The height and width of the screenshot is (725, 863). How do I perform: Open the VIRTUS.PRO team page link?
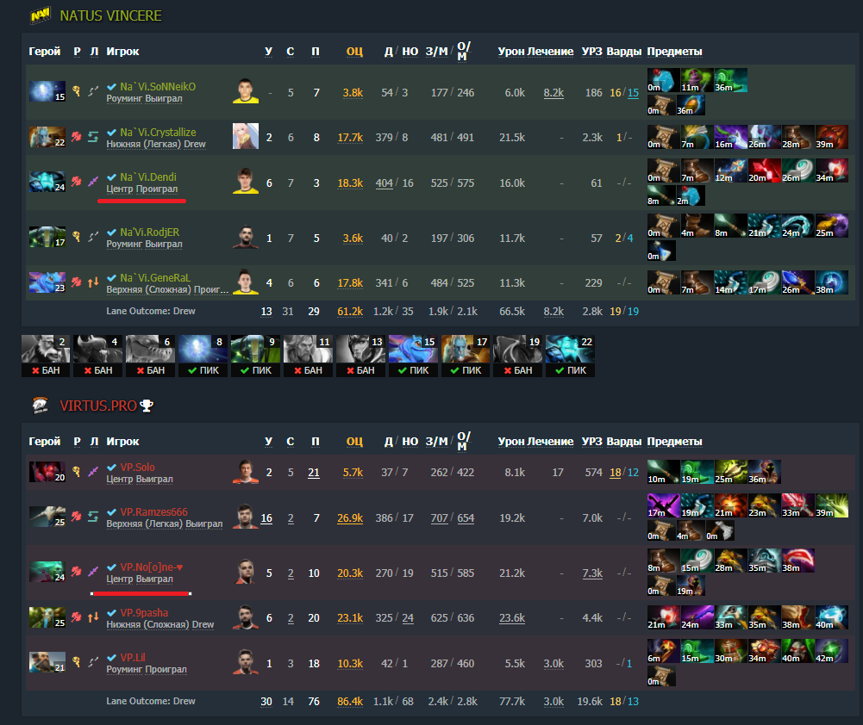(98, 406)
